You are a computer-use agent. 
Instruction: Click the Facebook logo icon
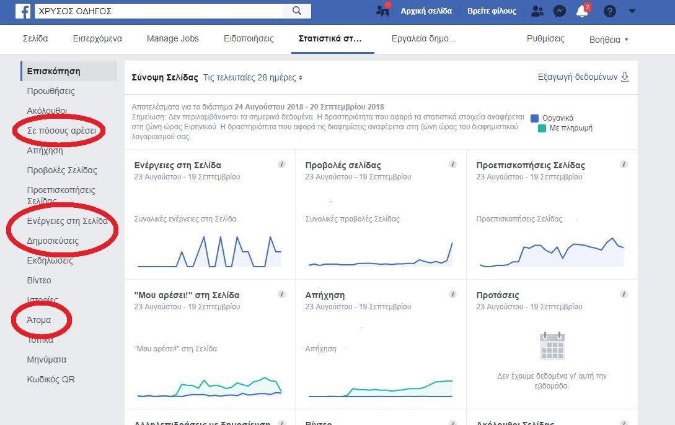(x=23, y=11)
